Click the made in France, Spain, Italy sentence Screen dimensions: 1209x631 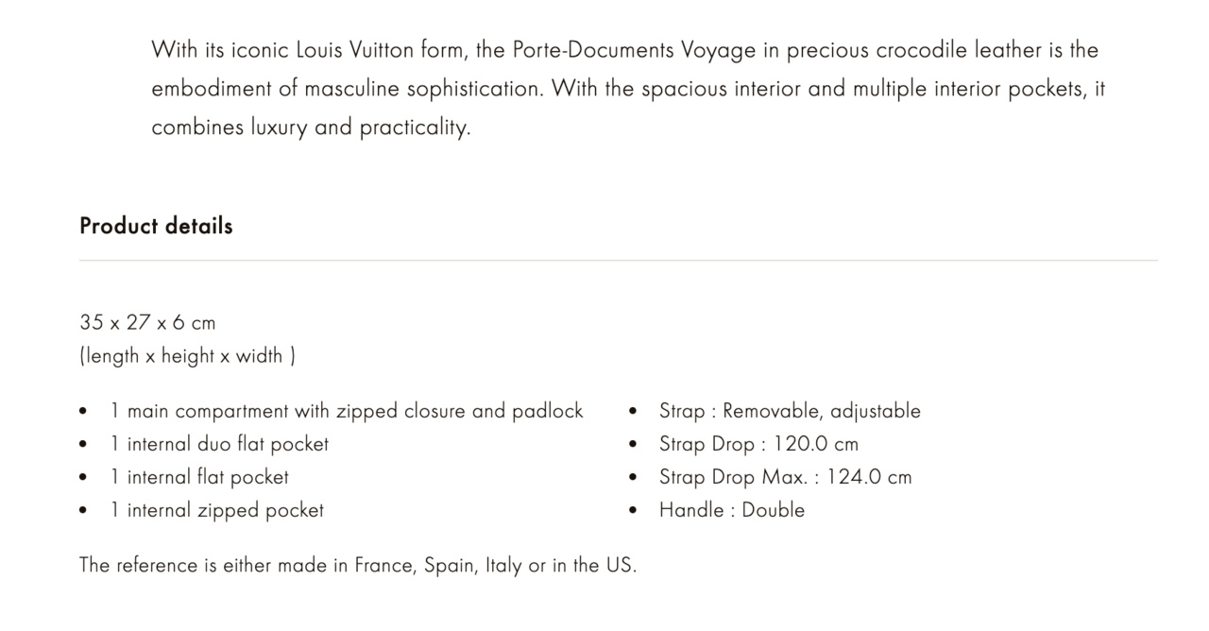[358, 565]
